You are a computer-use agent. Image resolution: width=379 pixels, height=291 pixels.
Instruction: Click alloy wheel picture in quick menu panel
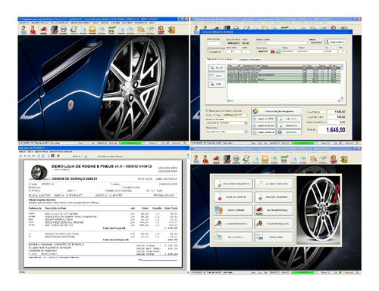[x=319, y=210]
